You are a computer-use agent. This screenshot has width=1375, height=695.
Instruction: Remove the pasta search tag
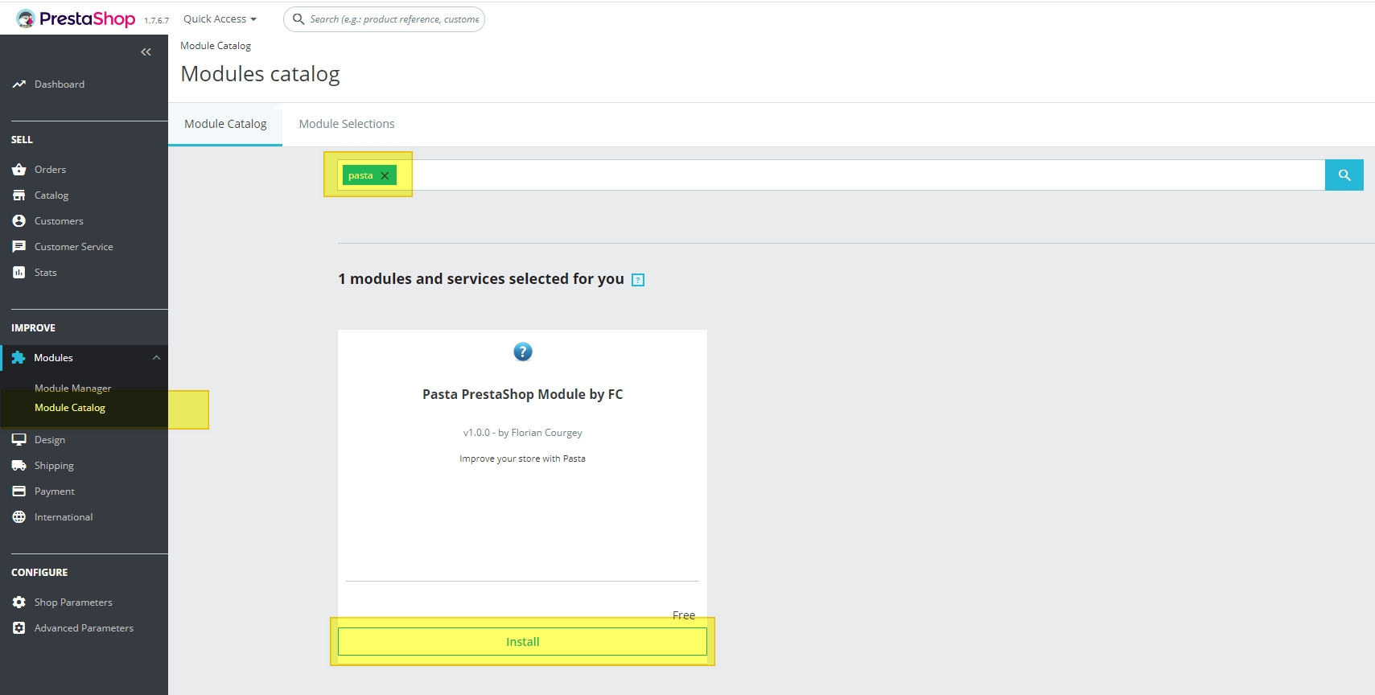pyautogui.click(x=385, y=176)
